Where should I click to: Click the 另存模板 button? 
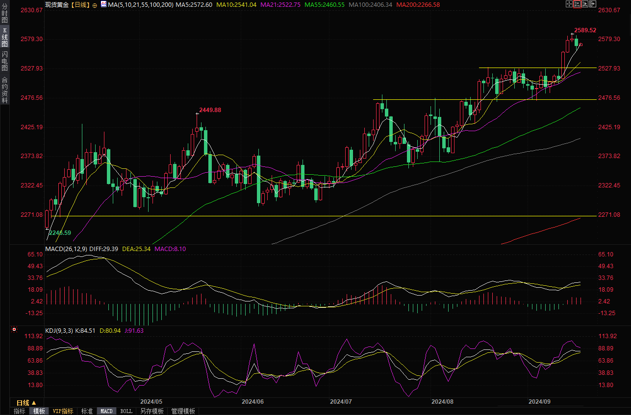coord(151,411)
